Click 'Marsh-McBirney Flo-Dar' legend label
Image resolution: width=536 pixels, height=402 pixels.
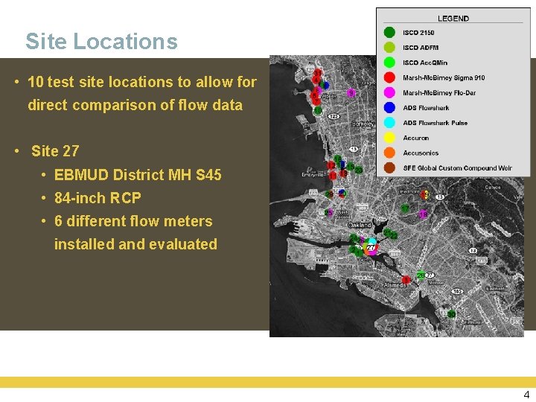439,92
